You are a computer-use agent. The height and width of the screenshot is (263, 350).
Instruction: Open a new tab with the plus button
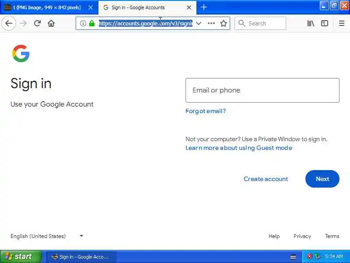pyautogui.click(x=203, y=7)
